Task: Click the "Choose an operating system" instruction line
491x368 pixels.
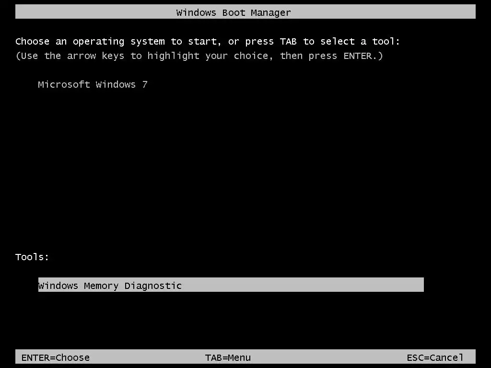Action: [208, 42]
